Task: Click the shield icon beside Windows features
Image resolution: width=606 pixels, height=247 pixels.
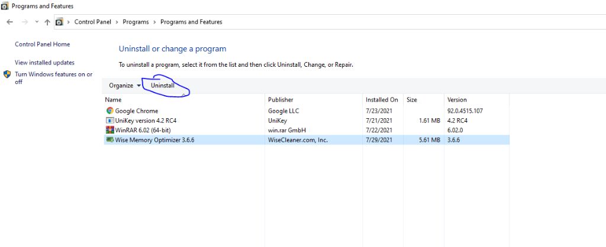Action: click(x=7, y=74)
